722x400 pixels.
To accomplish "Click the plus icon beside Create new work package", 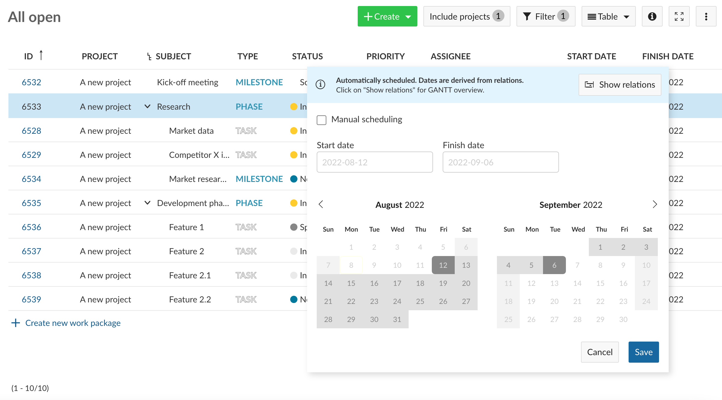I will pos(15,323).
